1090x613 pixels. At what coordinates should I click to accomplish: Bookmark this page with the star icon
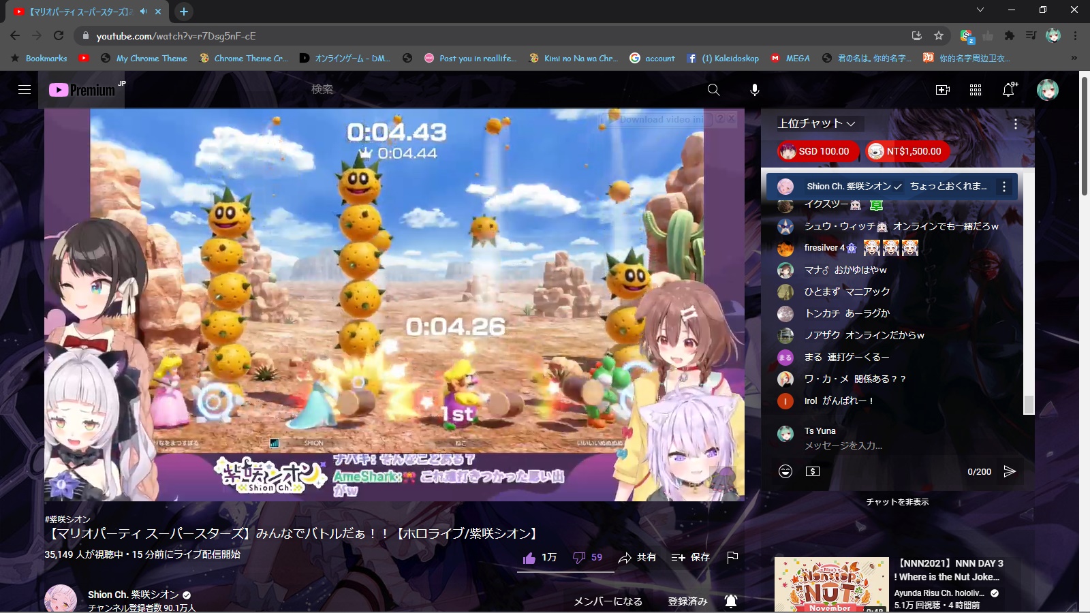click(x=939, y=35)
